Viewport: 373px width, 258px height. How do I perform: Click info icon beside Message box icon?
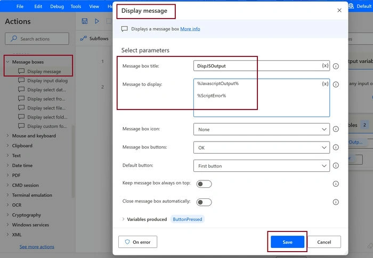[x=336, y=129]
